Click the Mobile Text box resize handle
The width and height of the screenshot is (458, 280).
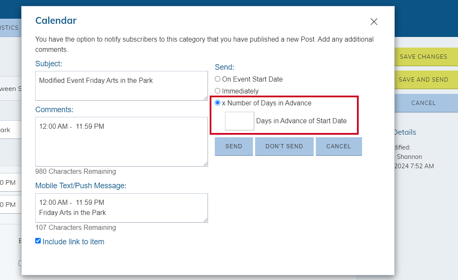point(205,220)
